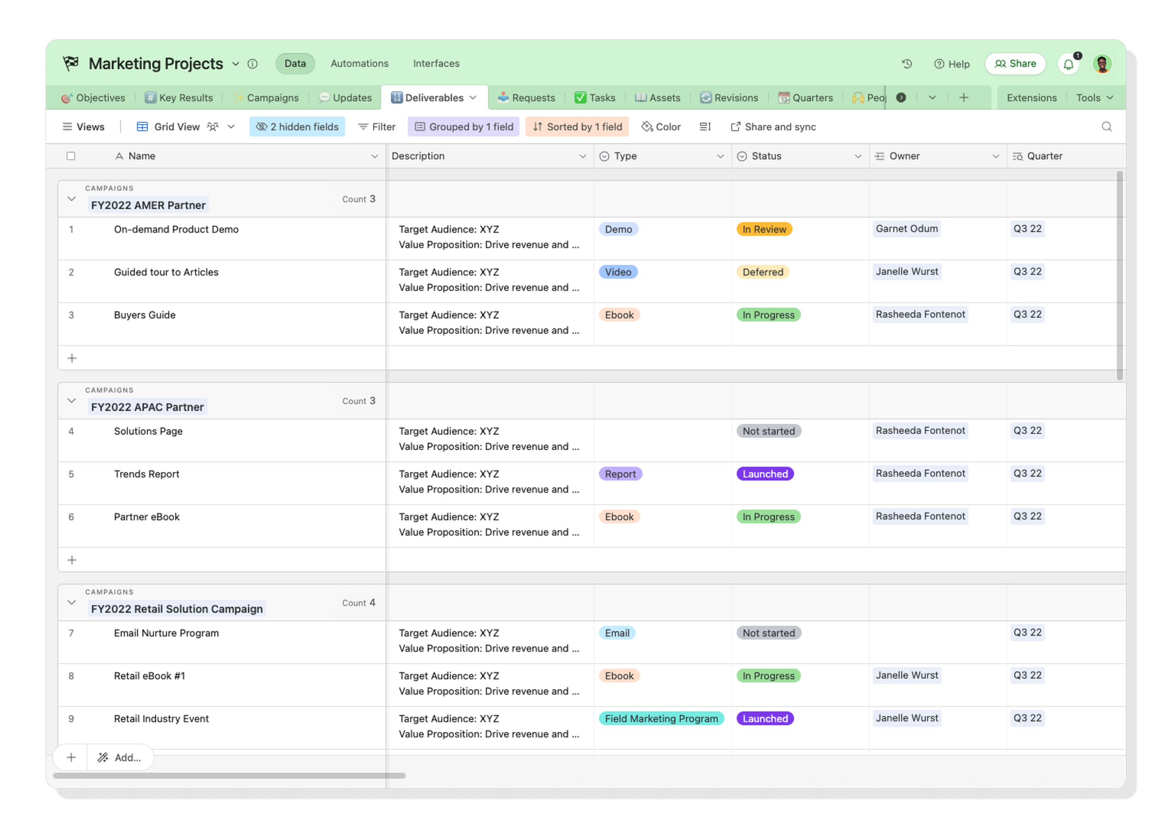Viewport: 1172px width, 828px height.
Task: Switch to the Campaigns table tab
Action: pyautogui.click(x=266, y=97)
